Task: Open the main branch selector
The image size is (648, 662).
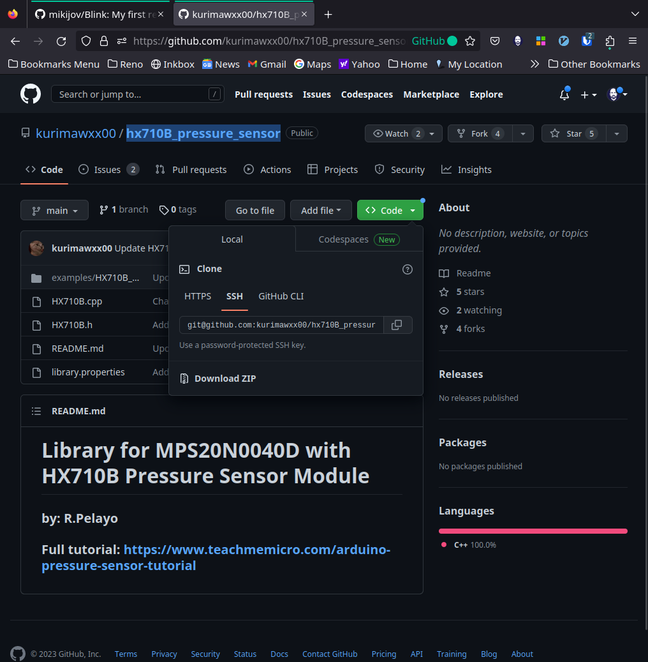Action: click(54, 210)
